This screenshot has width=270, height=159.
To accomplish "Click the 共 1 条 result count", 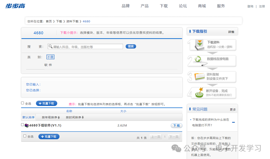I will coord(141,138).
